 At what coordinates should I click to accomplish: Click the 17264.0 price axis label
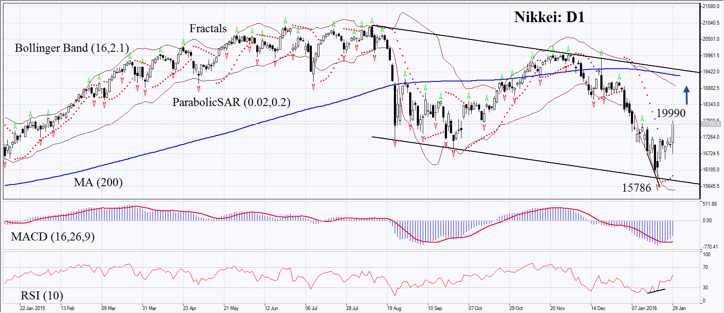pos(711,137)
